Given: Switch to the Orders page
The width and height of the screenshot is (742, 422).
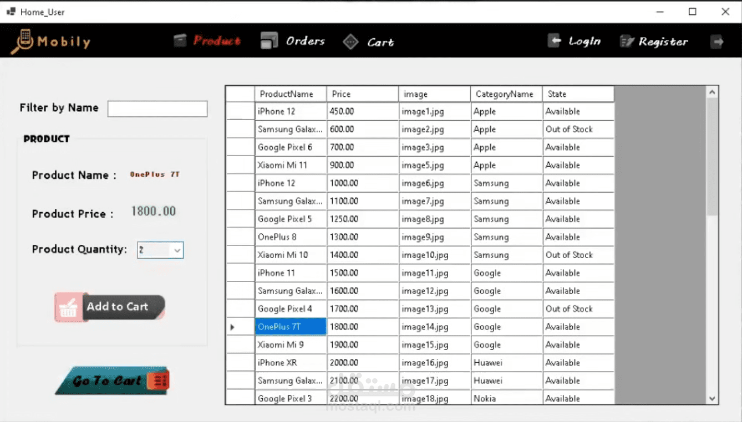Looking at the screenshot, I should point(304,40).
